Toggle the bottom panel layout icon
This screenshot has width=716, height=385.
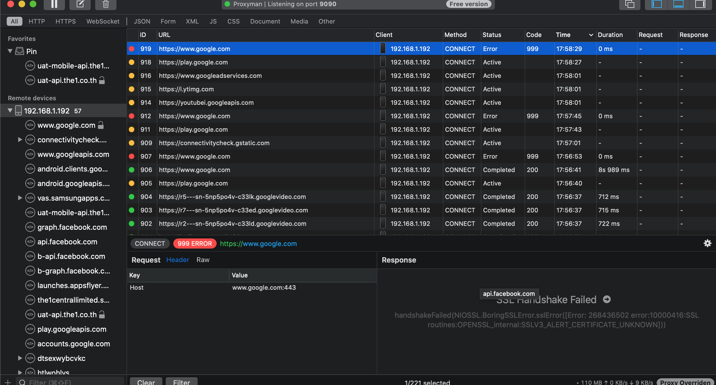point(678,4)
